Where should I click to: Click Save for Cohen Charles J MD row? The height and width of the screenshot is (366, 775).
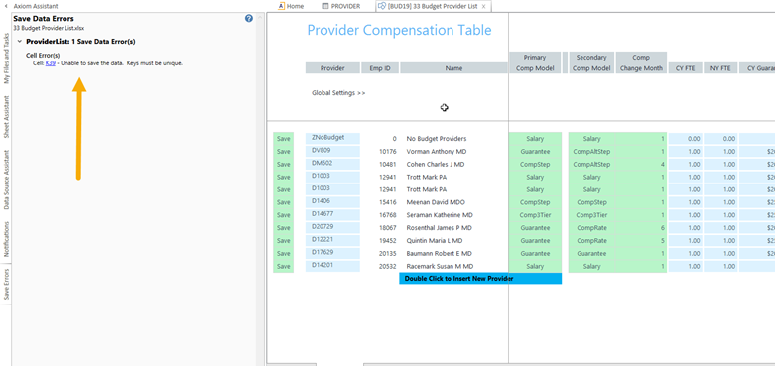(283, 164)
